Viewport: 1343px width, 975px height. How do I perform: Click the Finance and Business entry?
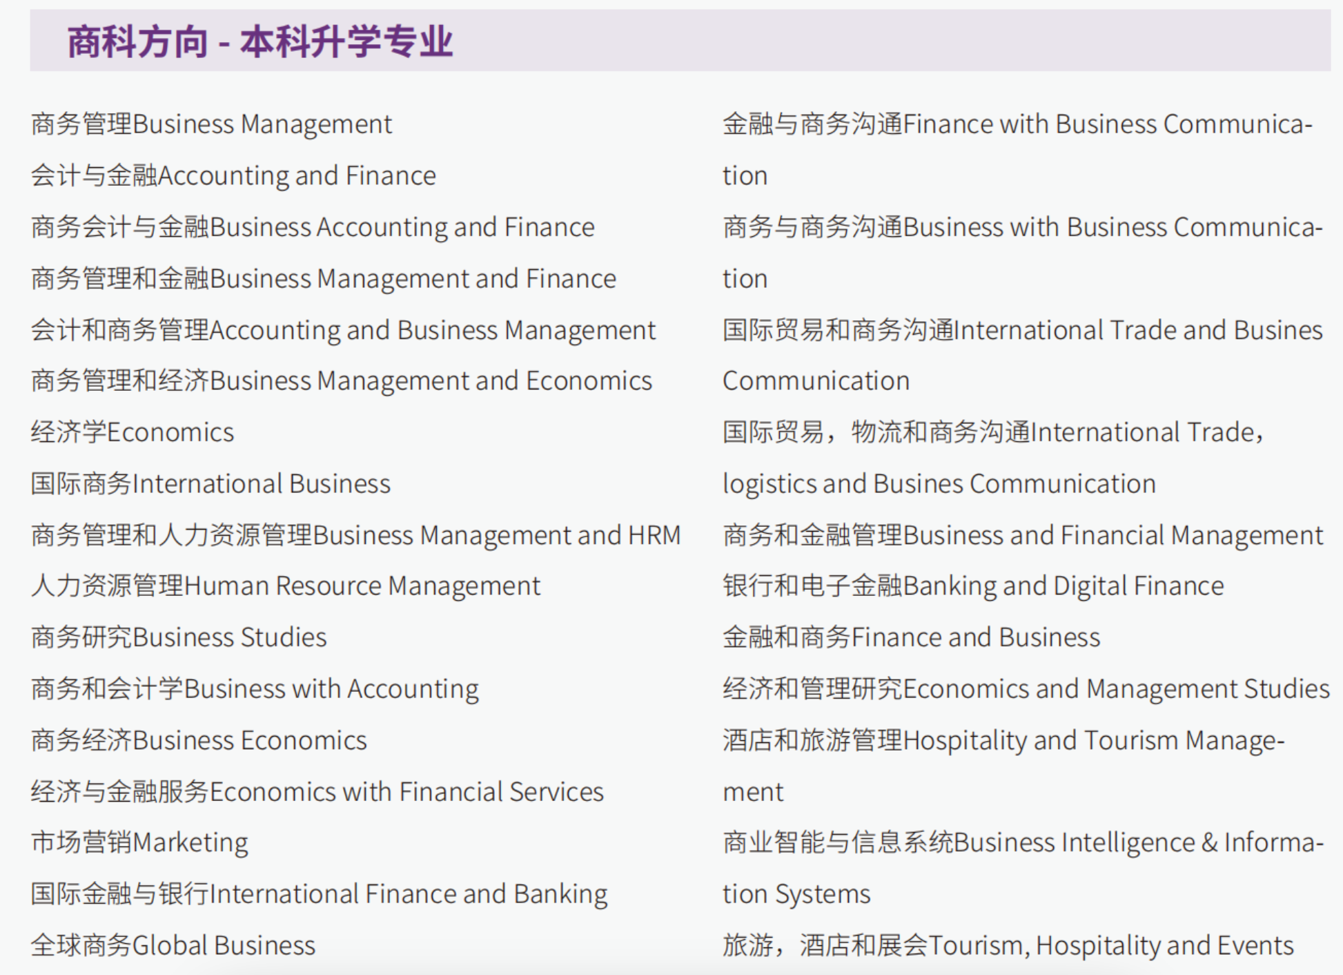912,637
